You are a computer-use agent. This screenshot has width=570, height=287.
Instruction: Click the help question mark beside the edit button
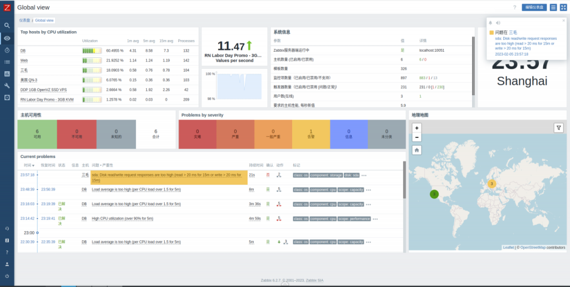[514, 7]
